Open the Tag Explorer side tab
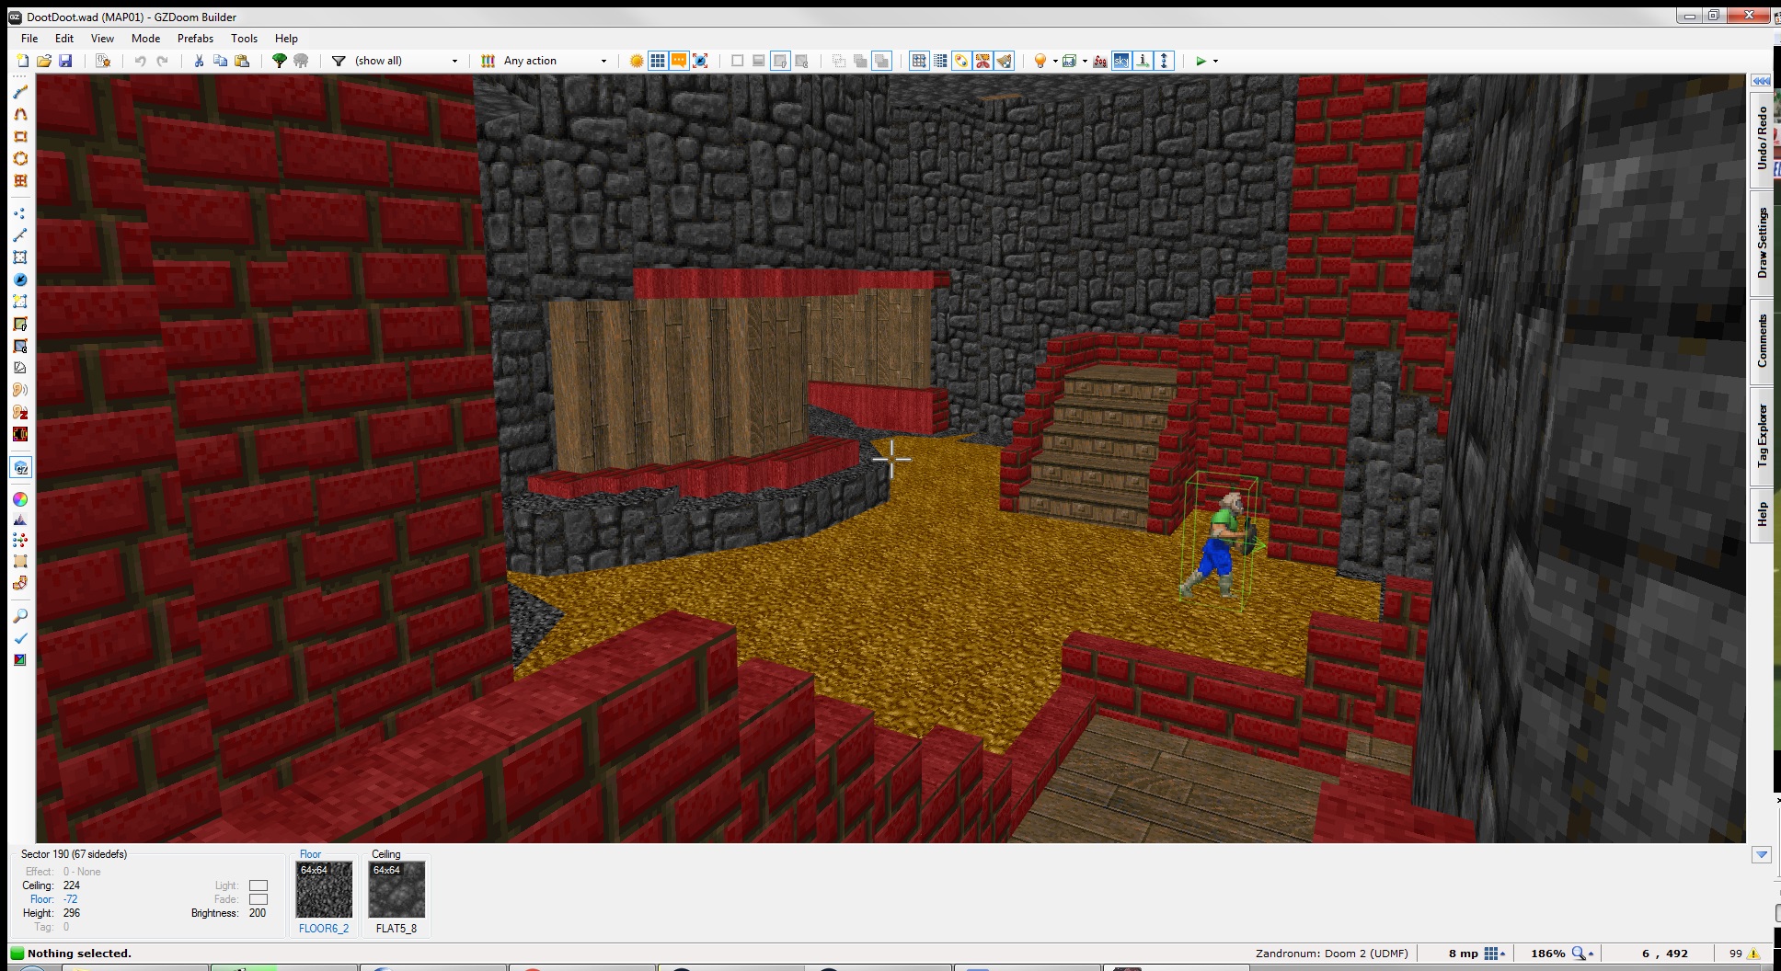The height and width of the screenshot is (971, 1781). (x=1762, y=436)
